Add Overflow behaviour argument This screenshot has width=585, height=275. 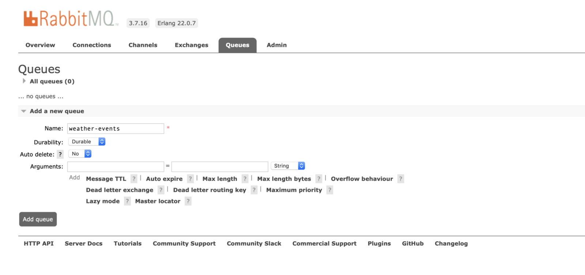(x=362, y=179)
